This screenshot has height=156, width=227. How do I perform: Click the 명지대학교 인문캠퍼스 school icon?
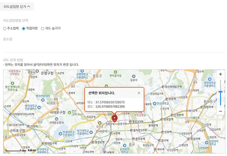coord(39,107)
